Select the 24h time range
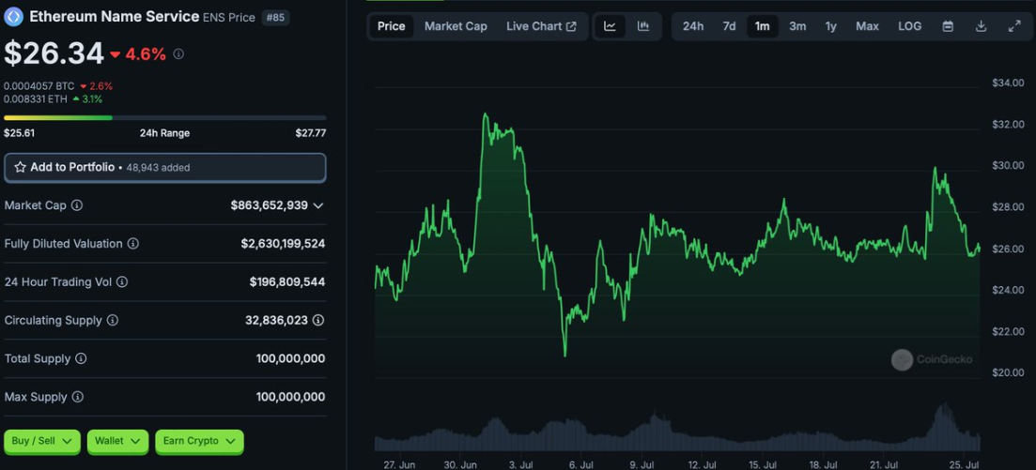 (693, 26)
